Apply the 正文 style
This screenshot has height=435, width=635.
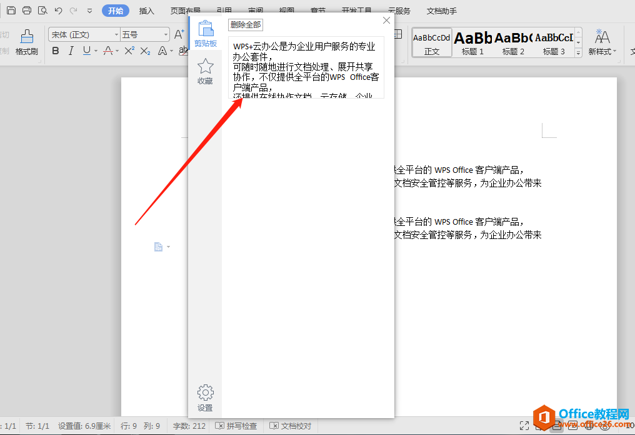[432, 43]
